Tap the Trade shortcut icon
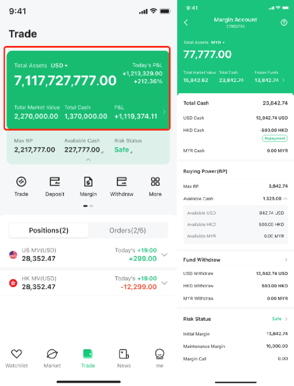This screenshot has width=294, height=386. coord(21,182)
